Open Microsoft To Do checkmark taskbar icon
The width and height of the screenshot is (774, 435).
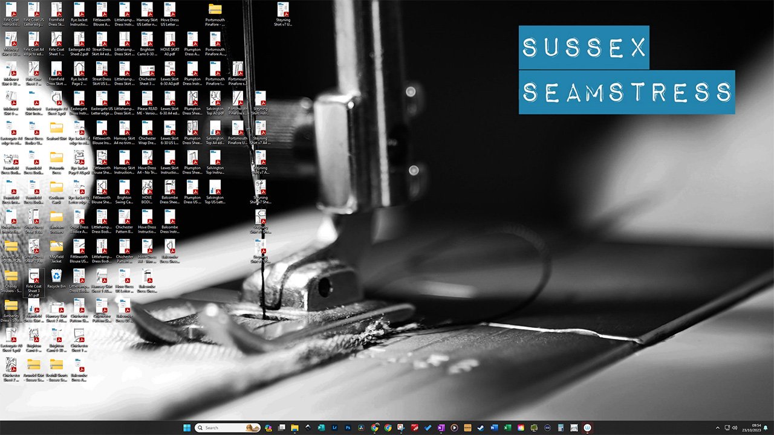[428, 428]
